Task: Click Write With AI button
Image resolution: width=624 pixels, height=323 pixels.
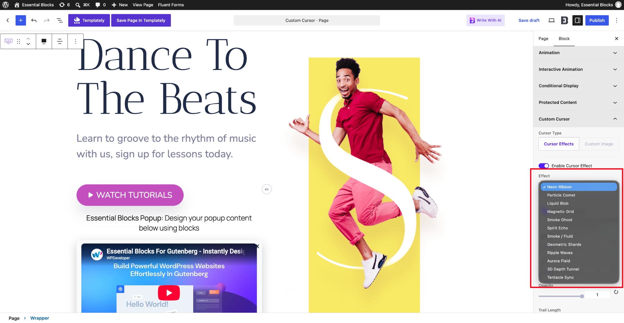Action: pos(485,20)
